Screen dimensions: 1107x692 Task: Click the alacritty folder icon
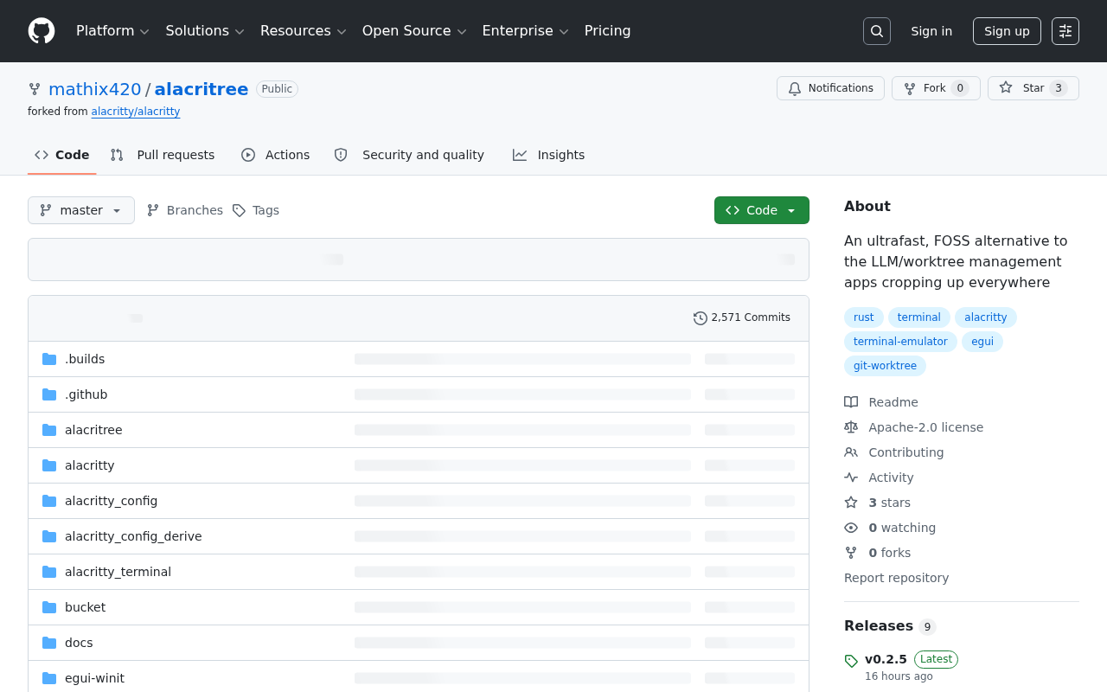(x=49, y=465)
